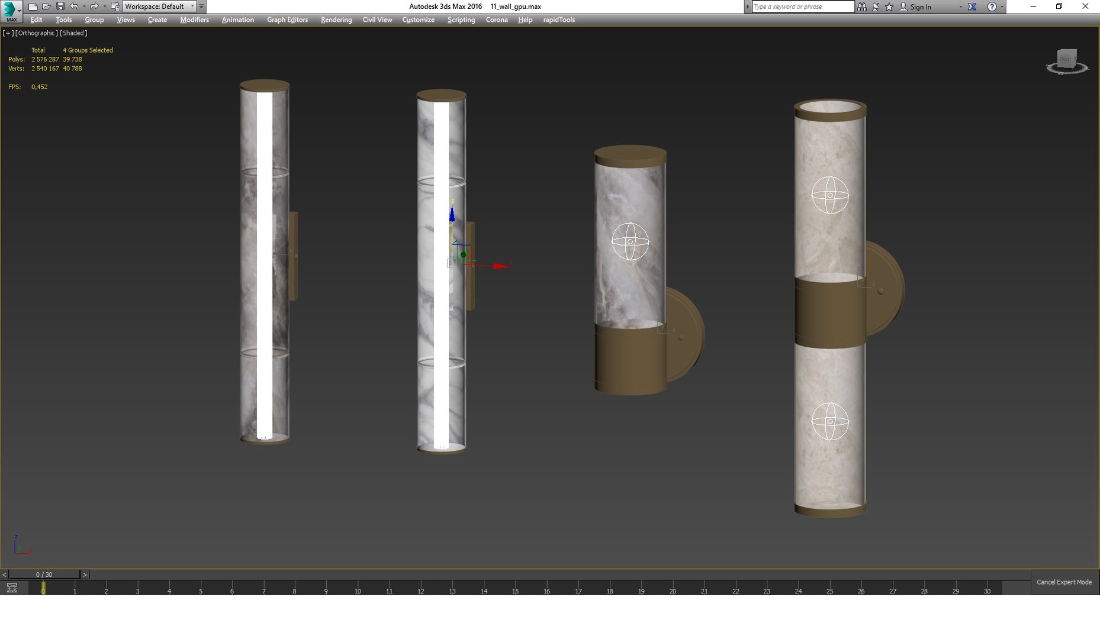1100x639 pixels.
Task: Open Mini Curve Editor icon by timeline
Action: coord(11,588)
